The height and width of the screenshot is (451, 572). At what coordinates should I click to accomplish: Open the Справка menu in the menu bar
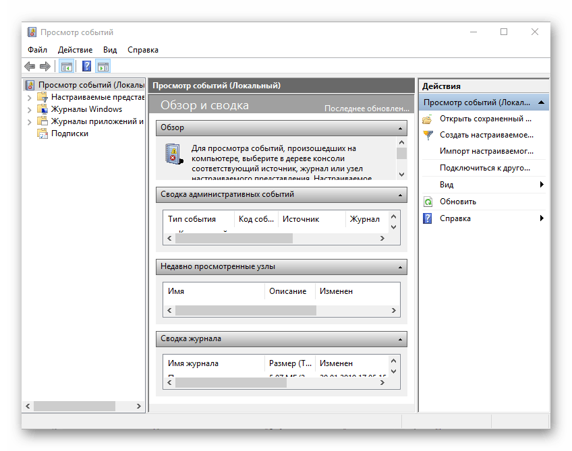(142, 50)
